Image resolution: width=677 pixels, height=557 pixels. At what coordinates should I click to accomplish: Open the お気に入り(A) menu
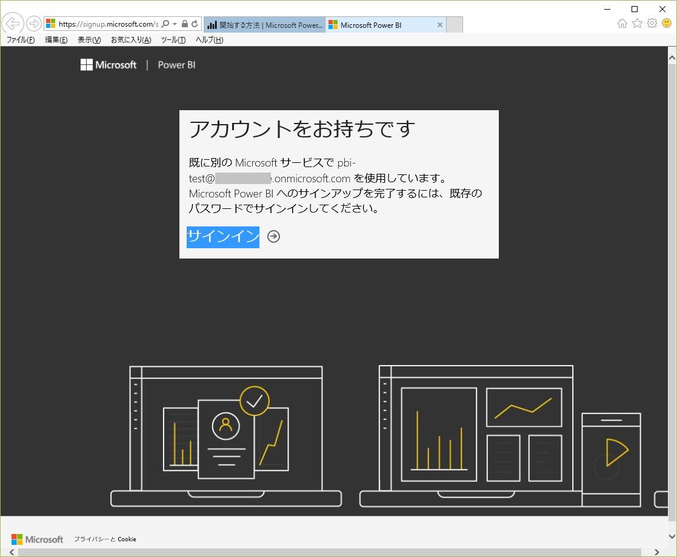[131, 40]
